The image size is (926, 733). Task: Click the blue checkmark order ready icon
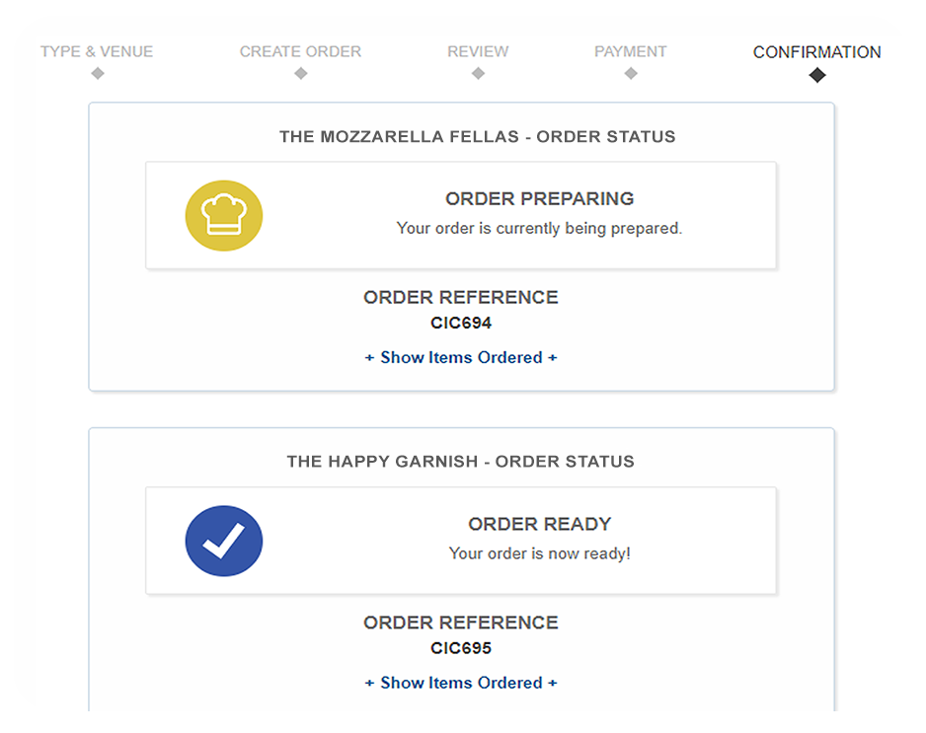tap(224, 541)
